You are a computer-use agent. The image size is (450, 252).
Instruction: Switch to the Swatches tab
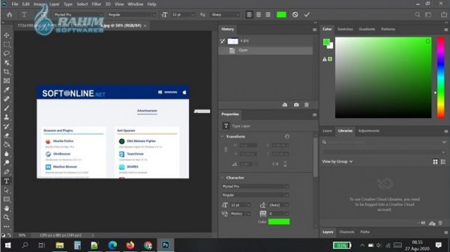(345, 29)
